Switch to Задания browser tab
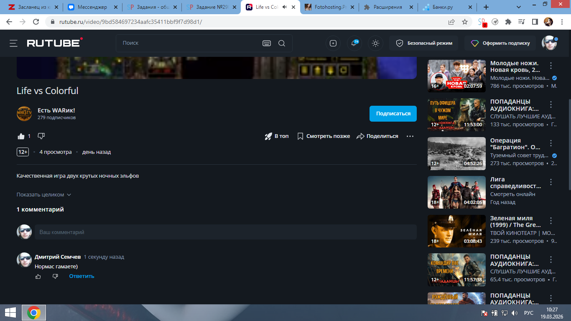571x321 pixels. click(x=152, y=7)
